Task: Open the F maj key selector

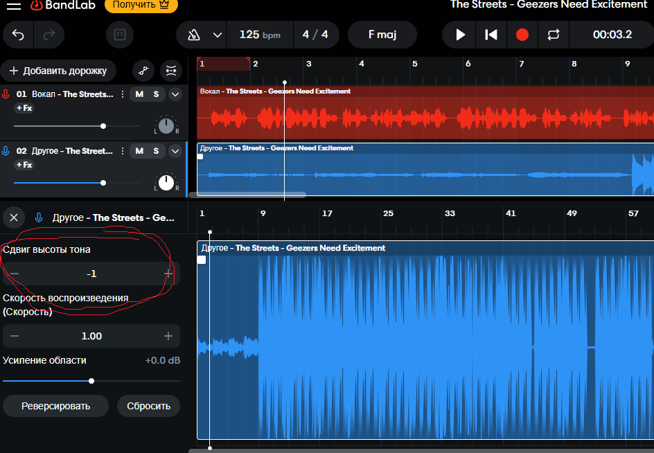Action: 382,35
